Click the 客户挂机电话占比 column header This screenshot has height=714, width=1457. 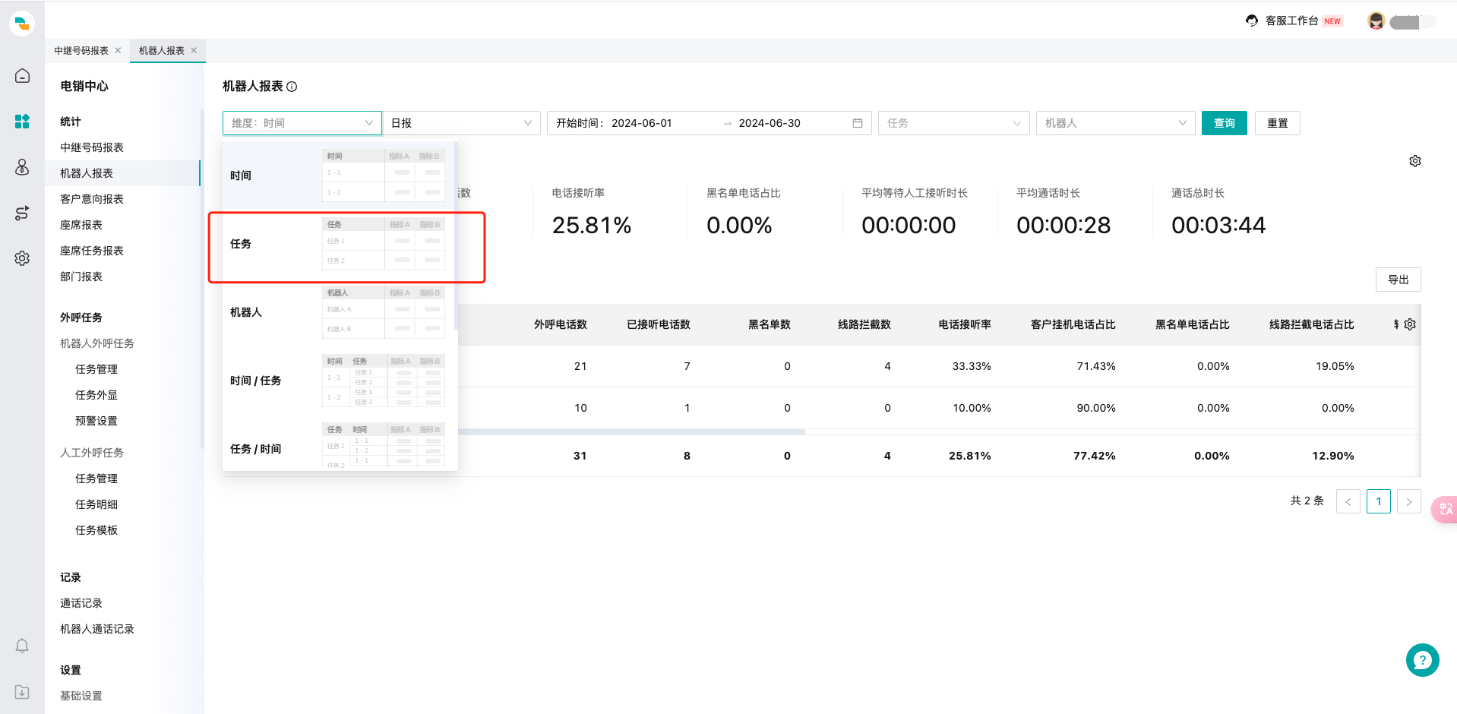tap(1073, 324)
